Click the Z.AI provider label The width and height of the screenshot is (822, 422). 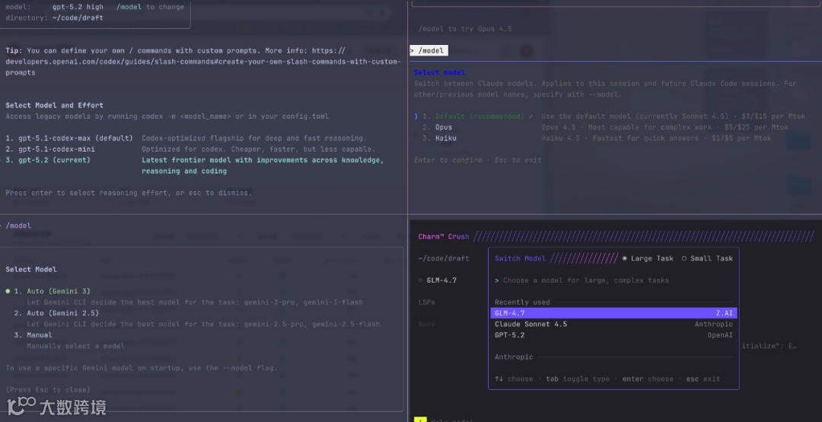[x=724, y=313]
